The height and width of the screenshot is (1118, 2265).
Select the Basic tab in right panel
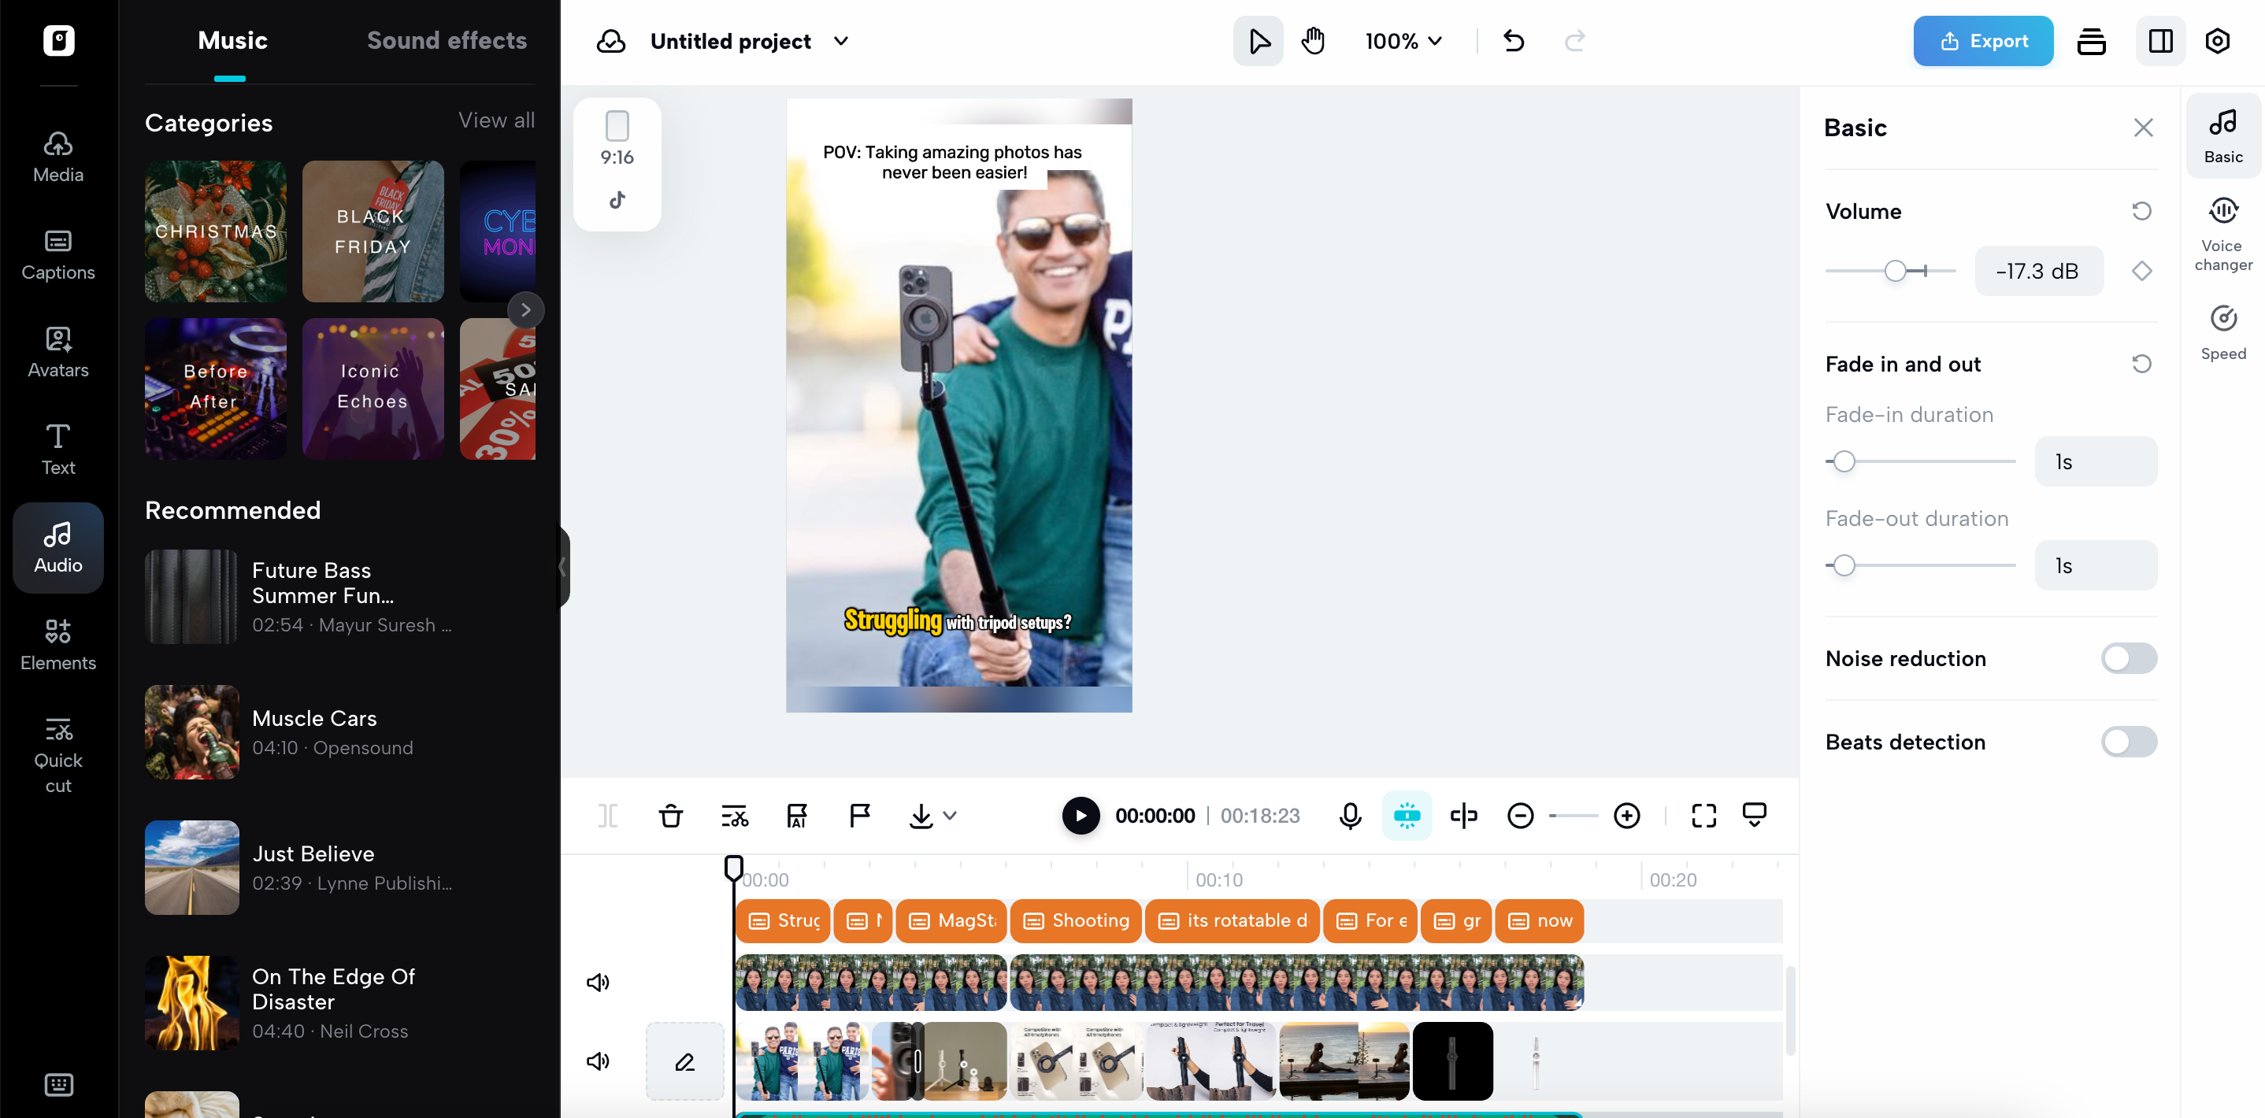[2222, 136]
